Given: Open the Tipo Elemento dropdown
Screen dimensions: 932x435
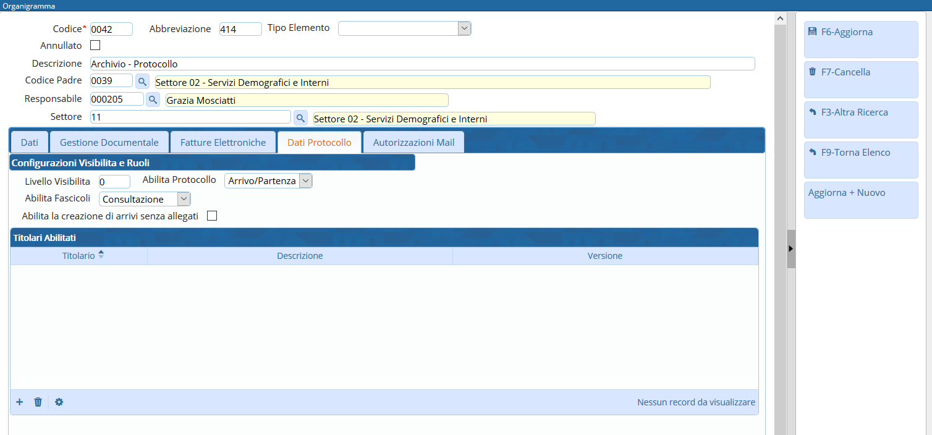Looking at the screenshot, I should [464, 28].
